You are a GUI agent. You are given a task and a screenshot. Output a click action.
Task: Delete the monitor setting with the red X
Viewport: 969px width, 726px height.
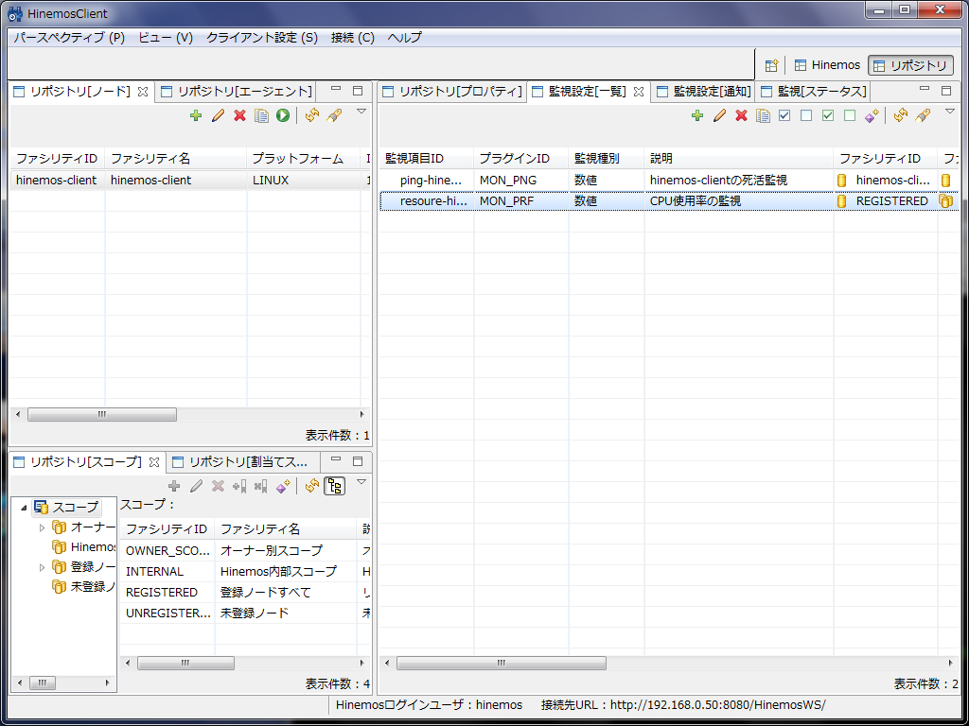click(x=742, y=115)
